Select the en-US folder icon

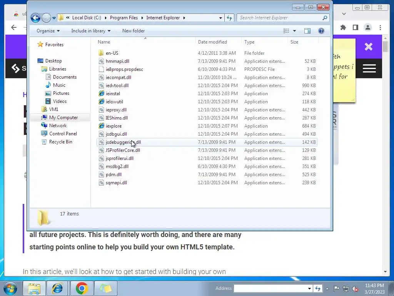(x=101, y=53)
